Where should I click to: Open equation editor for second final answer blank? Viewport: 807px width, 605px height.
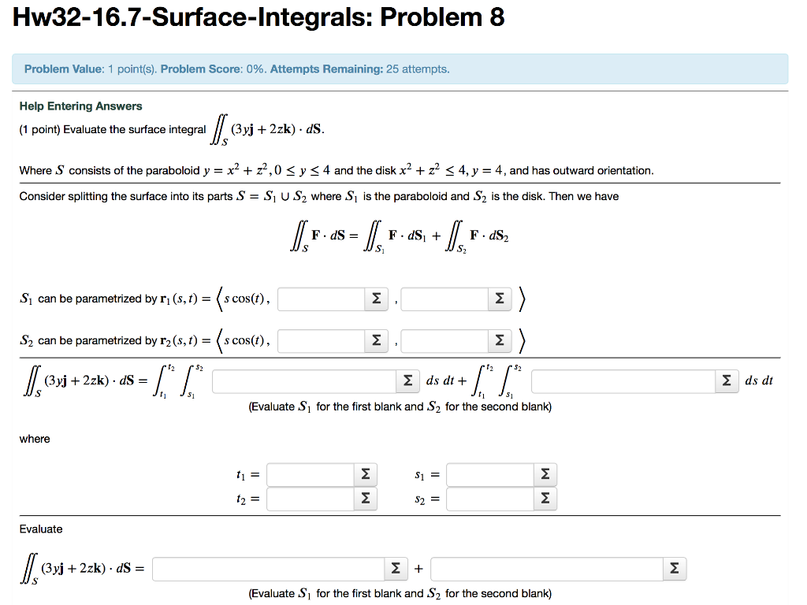tap(674, 568)
